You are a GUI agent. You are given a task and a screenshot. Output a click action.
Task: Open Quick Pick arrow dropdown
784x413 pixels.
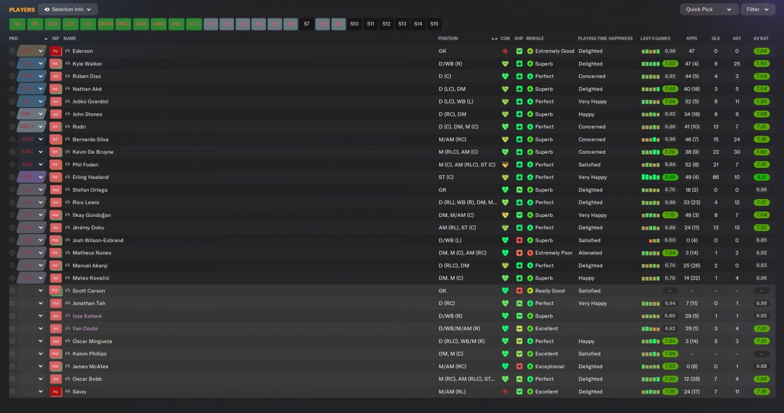729,10
